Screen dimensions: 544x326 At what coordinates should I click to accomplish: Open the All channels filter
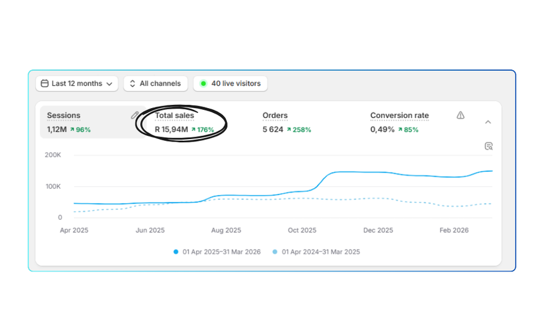click(155, 83)
